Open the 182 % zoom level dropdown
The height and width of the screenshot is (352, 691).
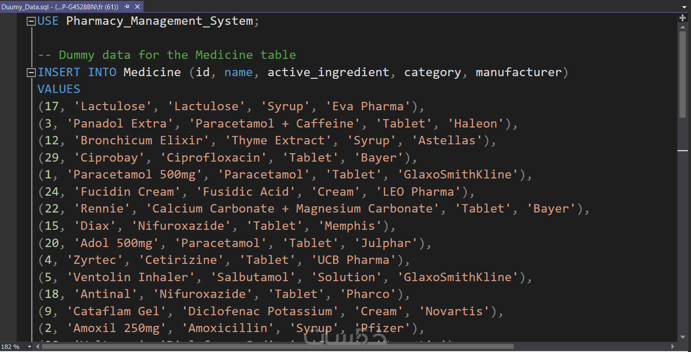pos(30,347)
